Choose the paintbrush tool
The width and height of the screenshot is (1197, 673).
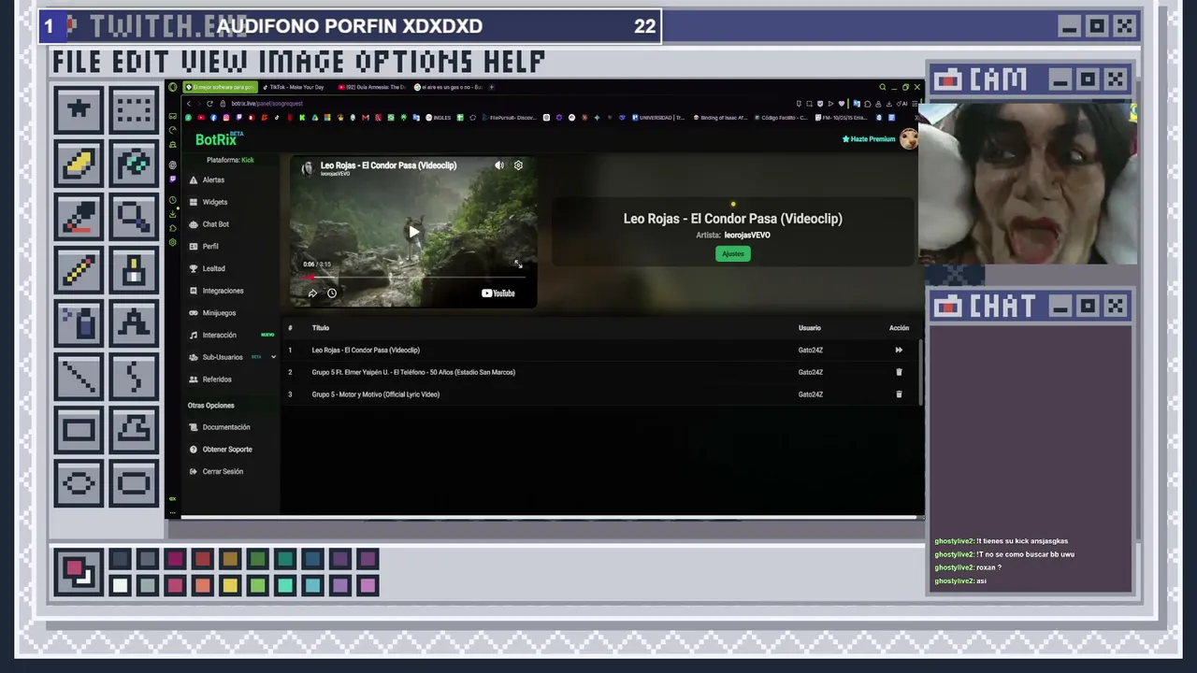click(x=134, y=271)
